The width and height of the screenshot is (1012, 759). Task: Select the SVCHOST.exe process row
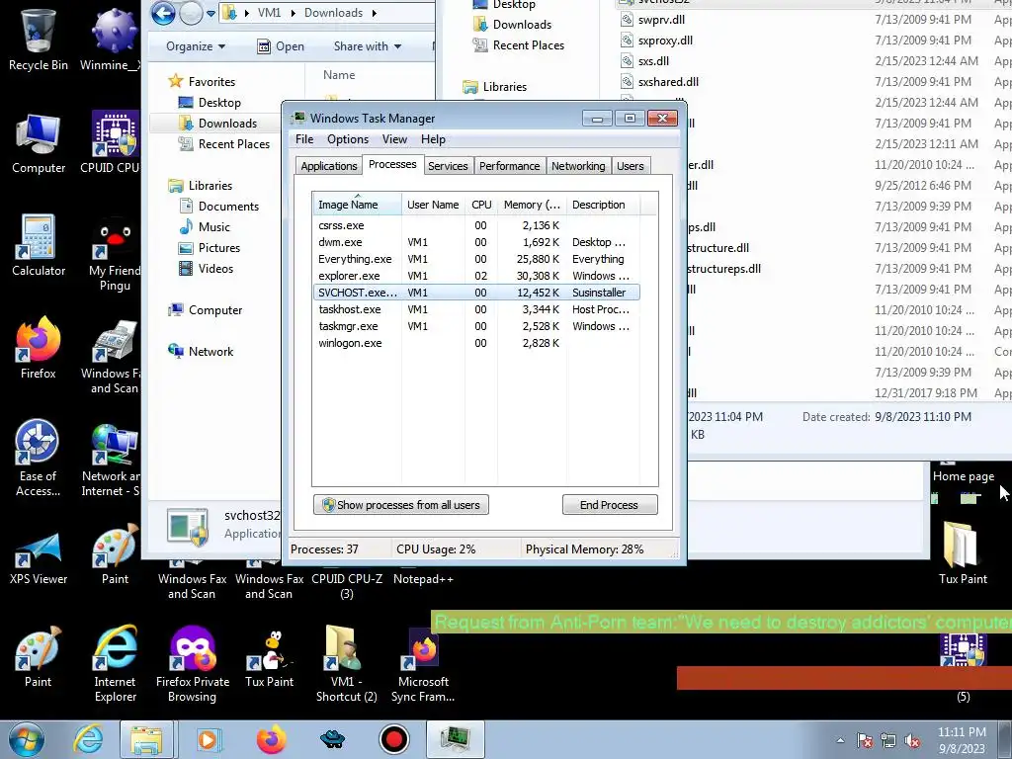pyautogui.click(x=476, y=293)
